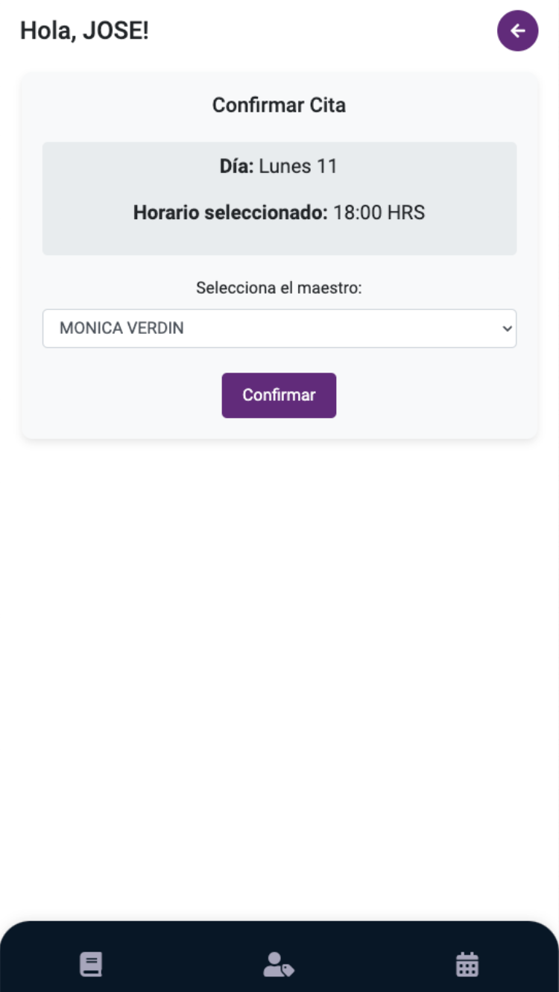Open the calendar icon in bottom navigation
Viewport: 559px width, 992px height.
(467, 964)
